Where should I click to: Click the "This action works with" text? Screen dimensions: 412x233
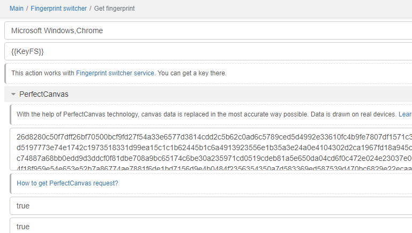[43, 73]
